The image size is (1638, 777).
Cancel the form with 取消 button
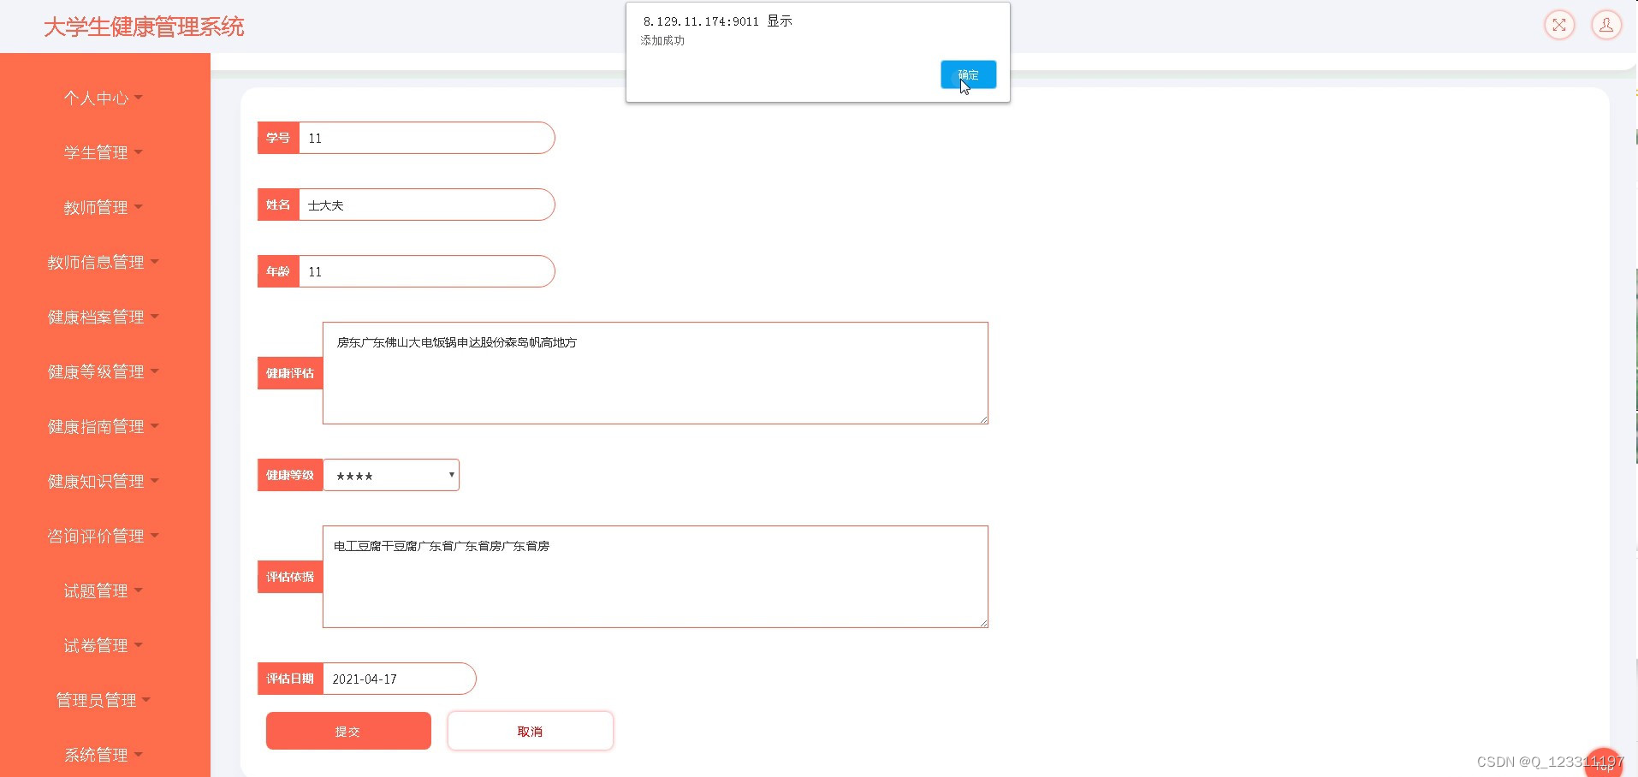(530, 731)
